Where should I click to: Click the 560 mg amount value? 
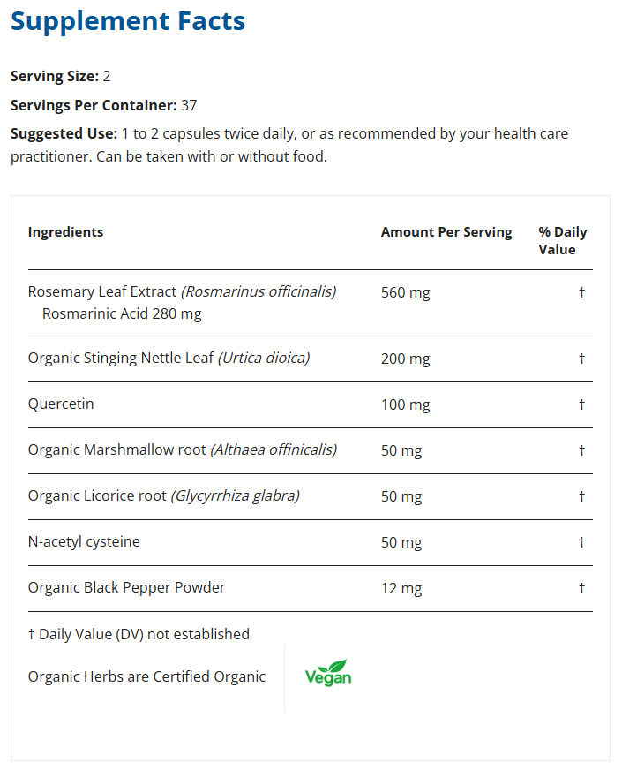pyautogui.click(x=405, y=292)
